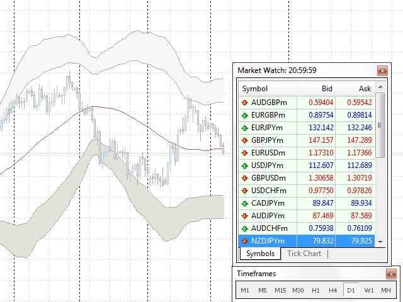Viewport: 403px width, 302px height.
Task: Click the NZDJPYm bid price 79.832
Action: pyautogui.click(x=323, y=241)
